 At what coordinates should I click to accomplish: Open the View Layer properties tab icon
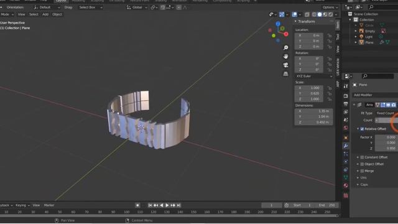coord(346,112)
